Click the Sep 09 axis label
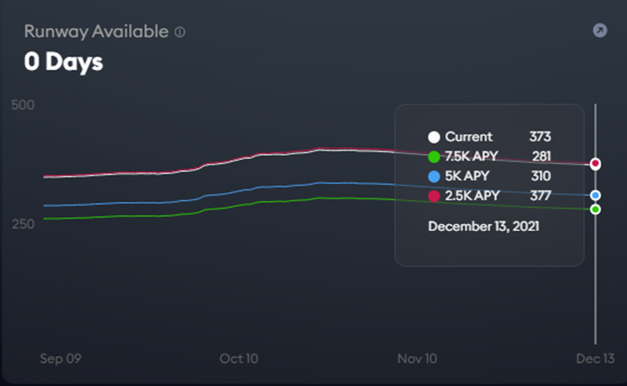 point(61,358)
